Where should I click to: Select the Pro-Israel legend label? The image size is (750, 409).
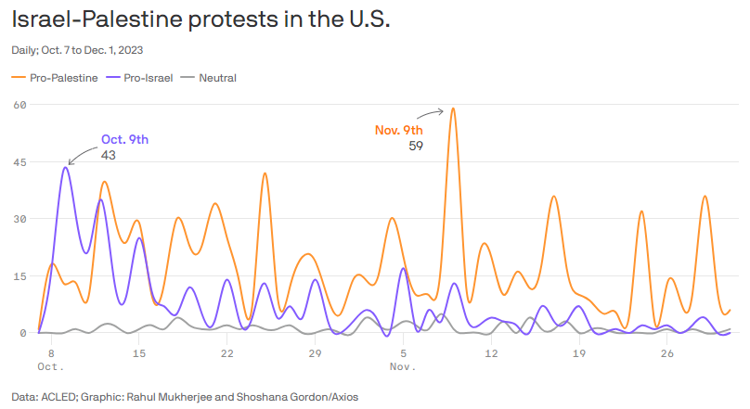(x=148, y=78)
